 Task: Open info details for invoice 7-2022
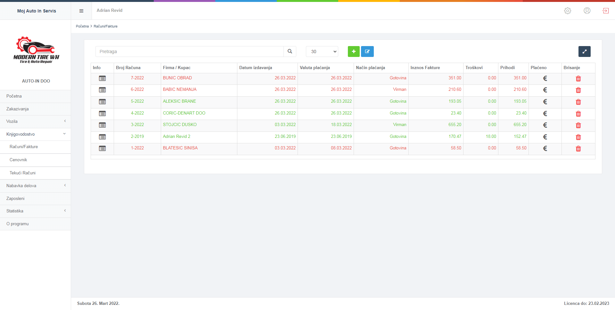point(102,78)
